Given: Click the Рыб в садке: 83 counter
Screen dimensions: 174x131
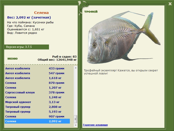Looking at the screenshot, I should click(64, 56).
